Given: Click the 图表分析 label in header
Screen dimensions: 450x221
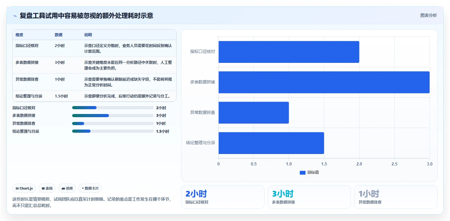Looking at the screenshot, I should 428,15.
